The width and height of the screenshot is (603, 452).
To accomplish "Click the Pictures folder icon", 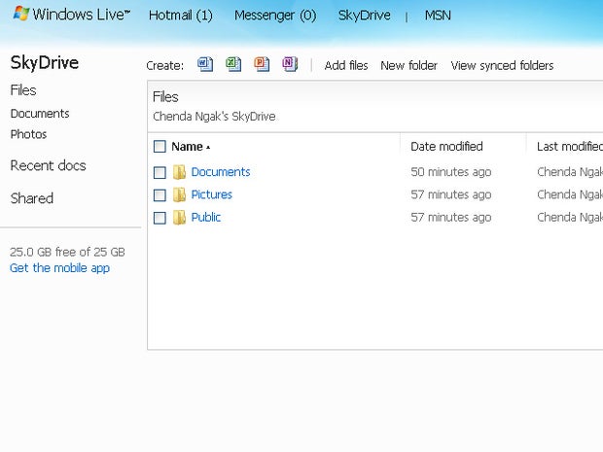I will point(180,194).
